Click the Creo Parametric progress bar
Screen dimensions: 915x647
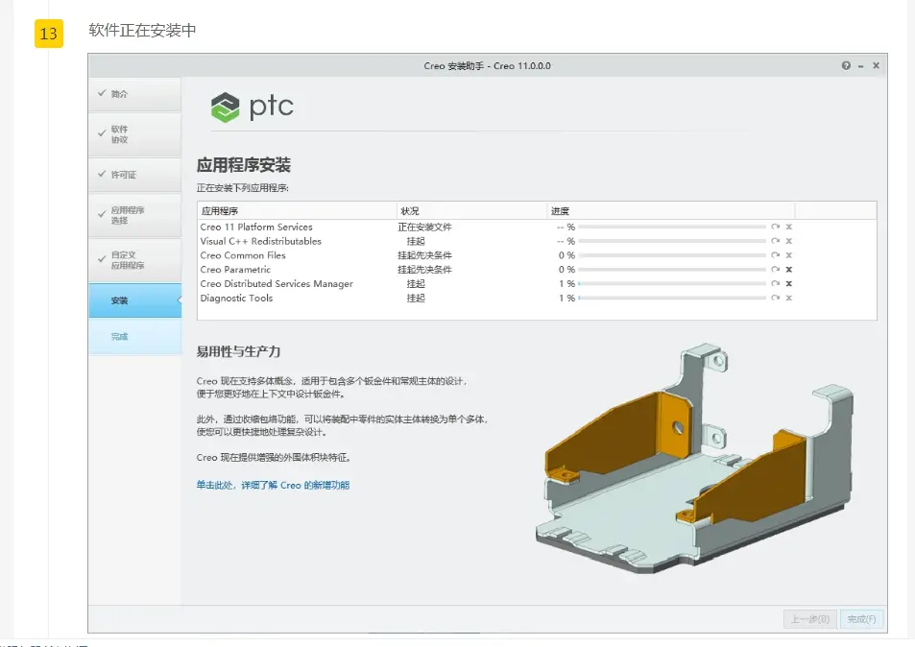pos(672,270)
